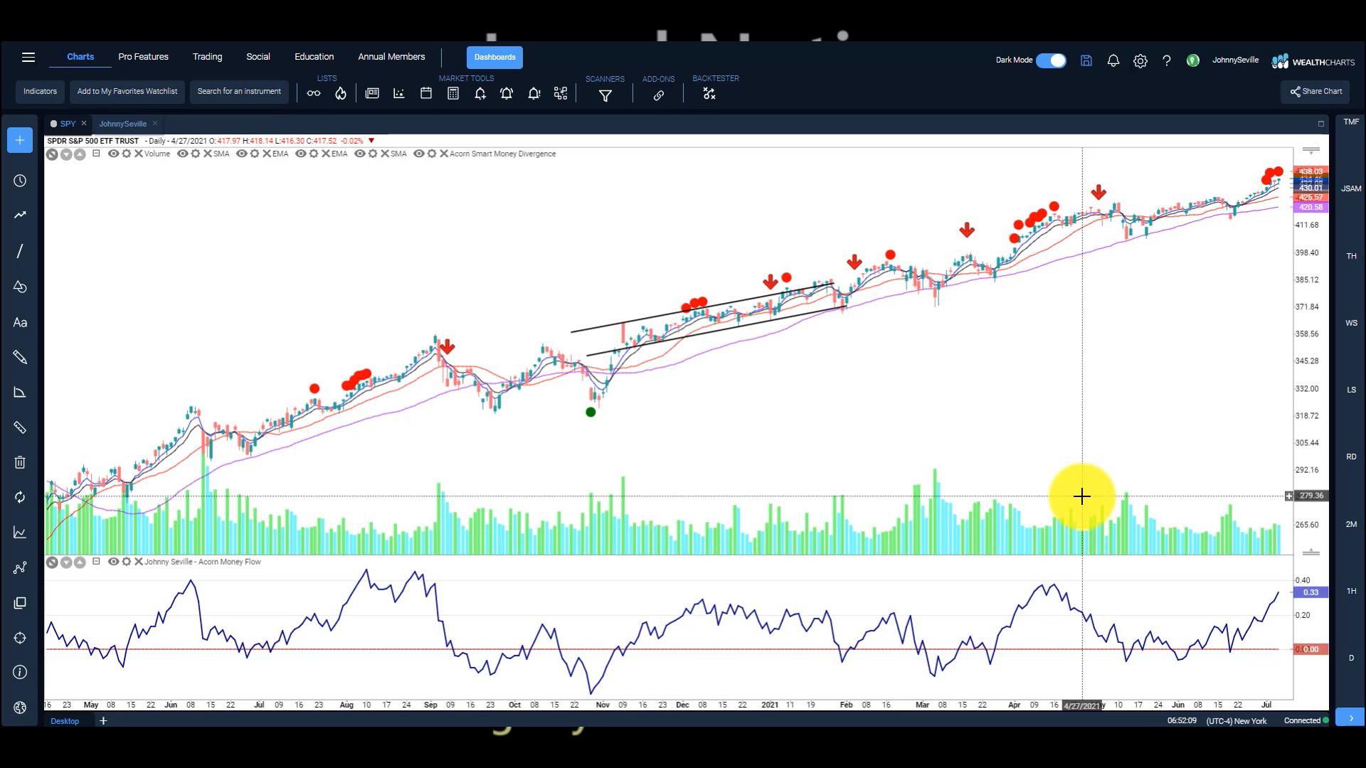Open settings gear of Volume indicator

[x=126, y=154]
